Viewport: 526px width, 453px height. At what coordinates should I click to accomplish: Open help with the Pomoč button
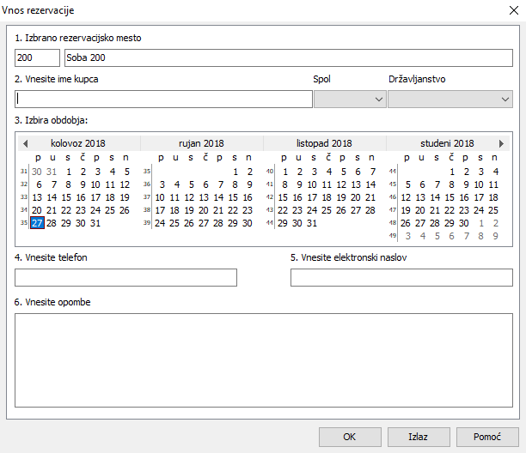tap(487, 436)
